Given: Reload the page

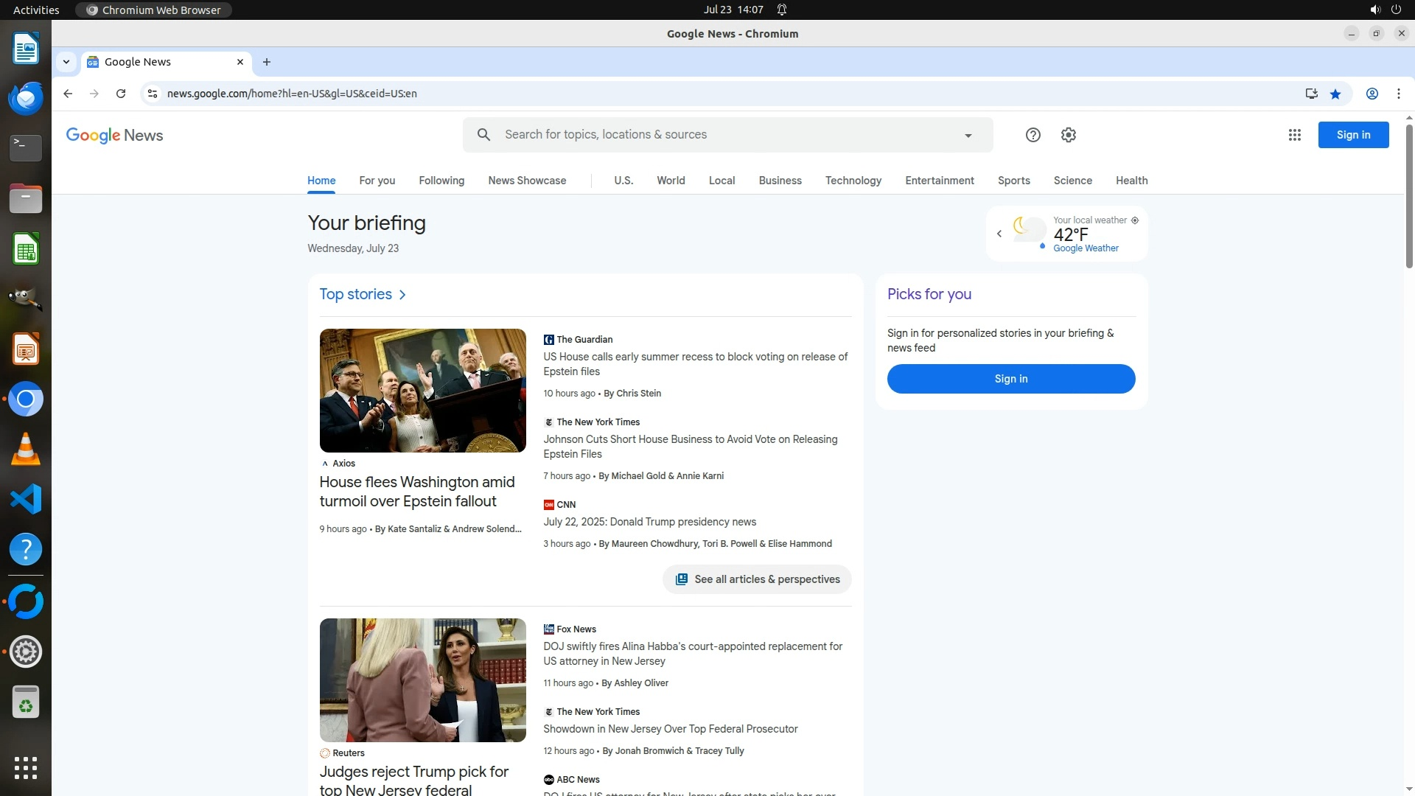Looking at the screenshot, I should pyautogui.click(x=121, y=94).
